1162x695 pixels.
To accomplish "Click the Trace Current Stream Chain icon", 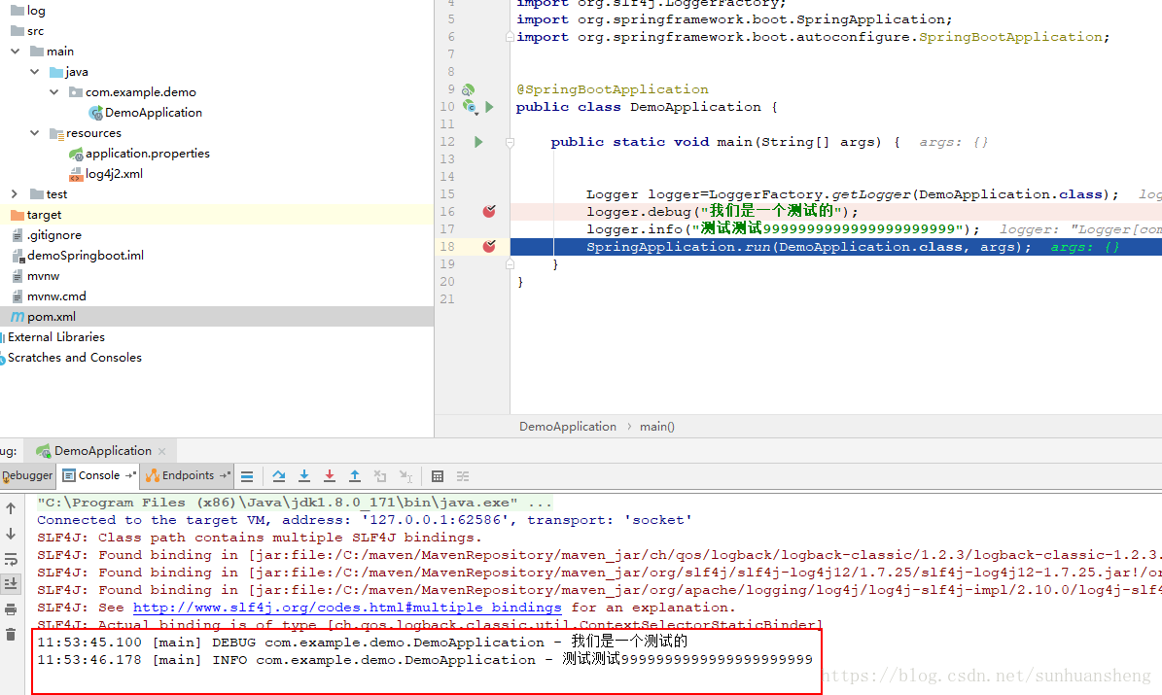I will (x=463, y=476).
